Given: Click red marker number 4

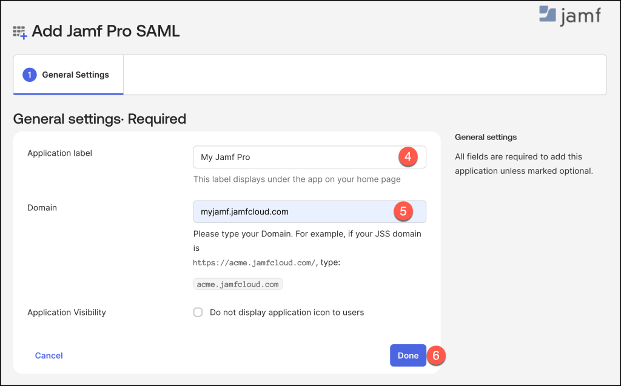Looking at the screenshot, I should 408,157.
